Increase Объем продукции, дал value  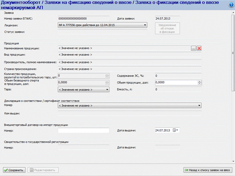[x=200, y=81]
